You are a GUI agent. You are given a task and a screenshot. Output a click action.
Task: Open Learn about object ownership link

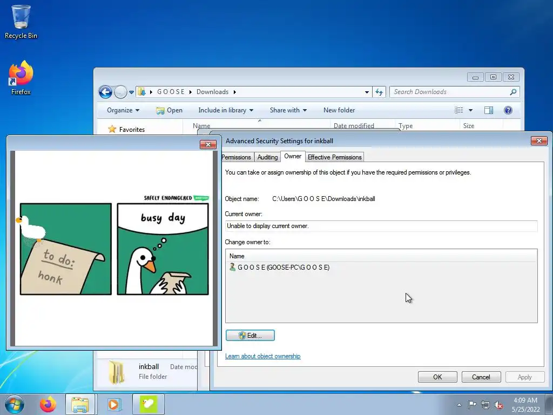pyautogui.click(x=263, y=356)
